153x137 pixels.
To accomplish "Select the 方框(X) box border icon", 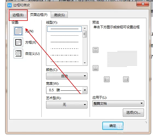I will (x=18, y=42).
